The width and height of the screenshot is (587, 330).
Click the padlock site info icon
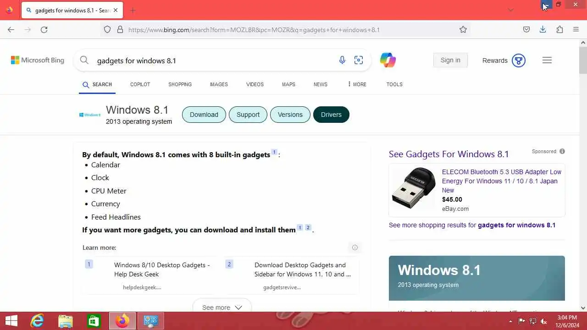tap(120, 29)
